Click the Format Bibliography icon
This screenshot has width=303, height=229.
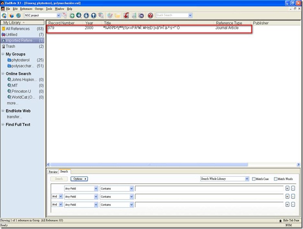point(134,15)
